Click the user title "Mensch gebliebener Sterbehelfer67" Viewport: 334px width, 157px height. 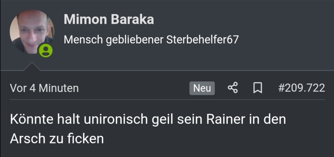(151, 40)
